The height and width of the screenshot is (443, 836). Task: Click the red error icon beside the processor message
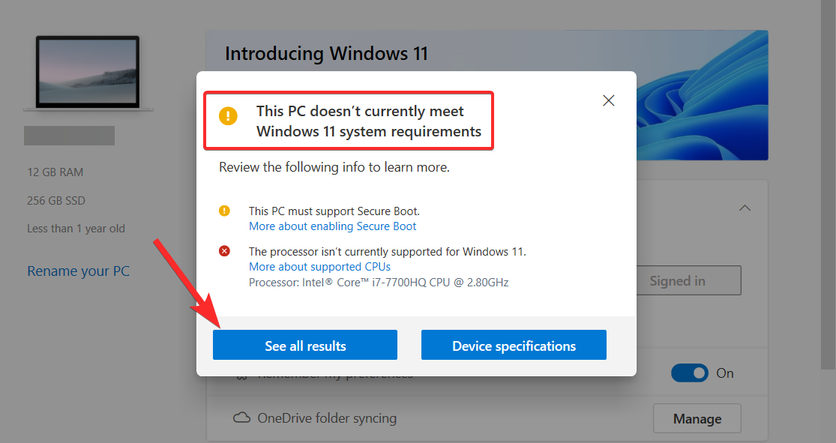pos(224,250)
